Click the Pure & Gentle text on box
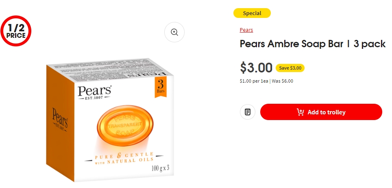The height and width of the screenshot is (188, 392). 124,155
